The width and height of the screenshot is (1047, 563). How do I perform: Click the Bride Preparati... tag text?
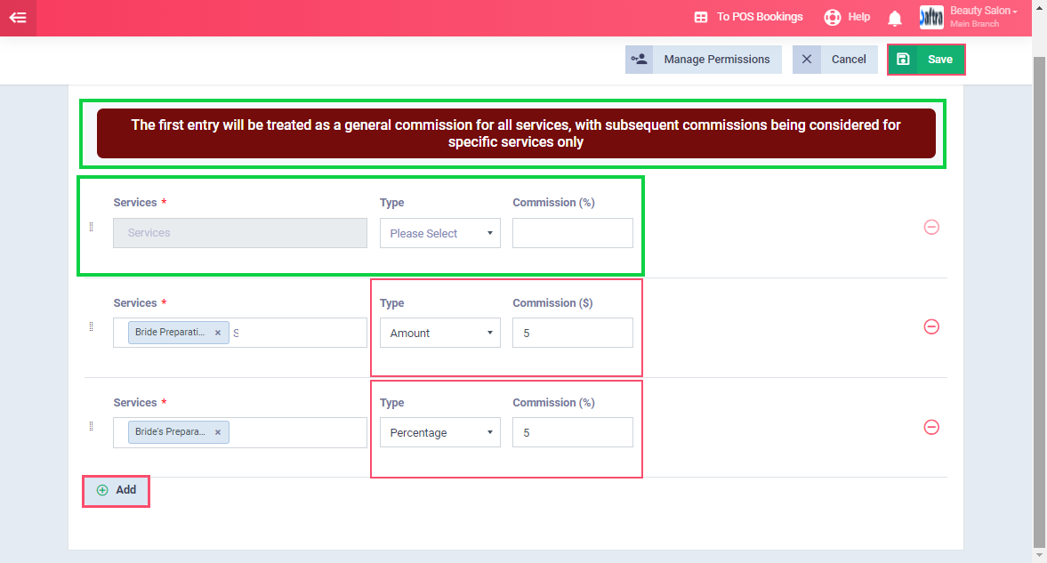coord(170,332)
